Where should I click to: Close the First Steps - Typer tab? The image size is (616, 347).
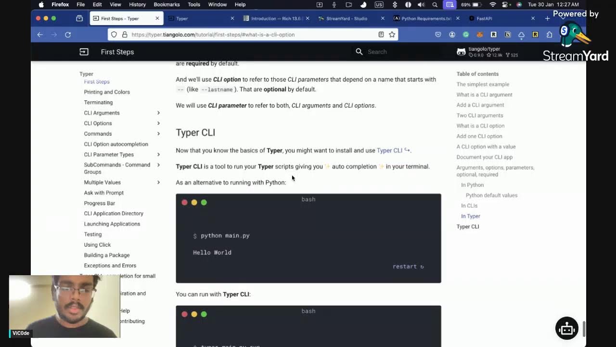point(157,18)
